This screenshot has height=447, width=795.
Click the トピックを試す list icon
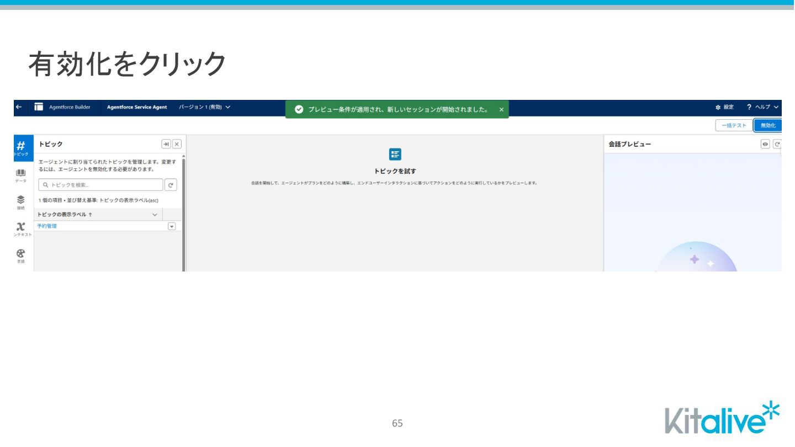pyautogui.click(x=395, y=155)
